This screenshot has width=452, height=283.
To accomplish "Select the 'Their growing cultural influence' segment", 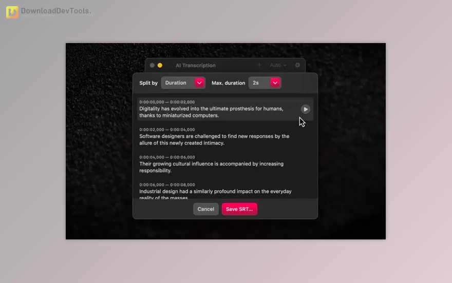I will (x=211, y=167).
